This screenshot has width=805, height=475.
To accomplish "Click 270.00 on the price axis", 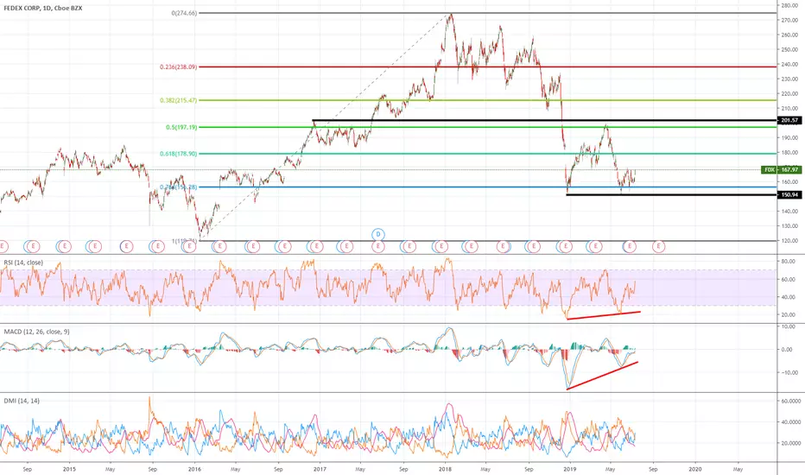I will [x=789, y=21].
